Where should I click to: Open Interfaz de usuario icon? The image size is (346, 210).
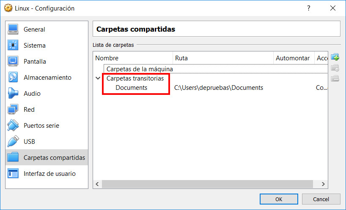(x=13, y=173)
